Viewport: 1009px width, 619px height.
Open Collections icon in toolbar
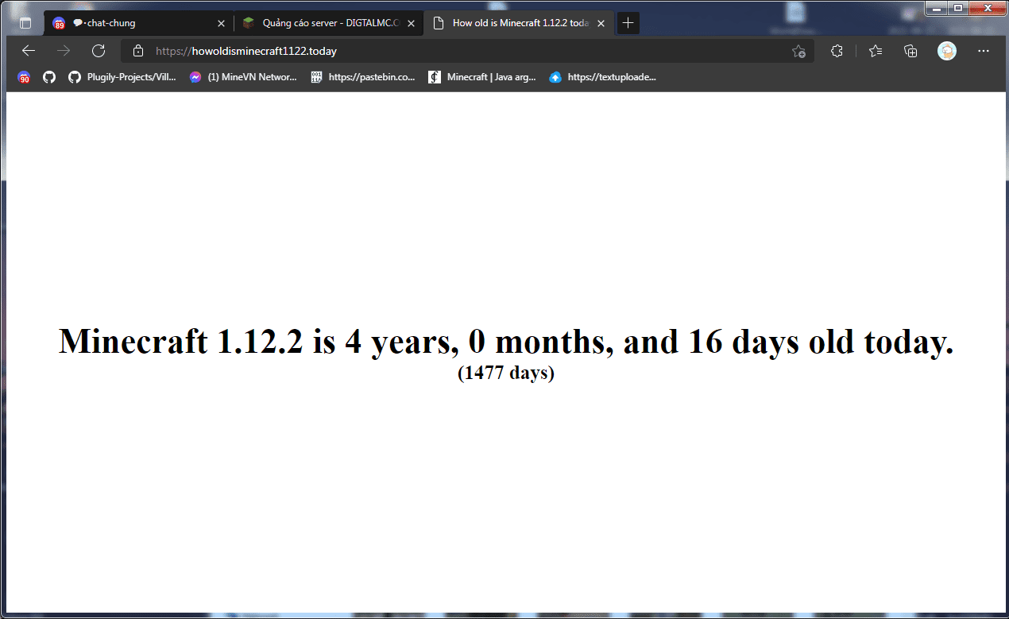tap(911, 51)
